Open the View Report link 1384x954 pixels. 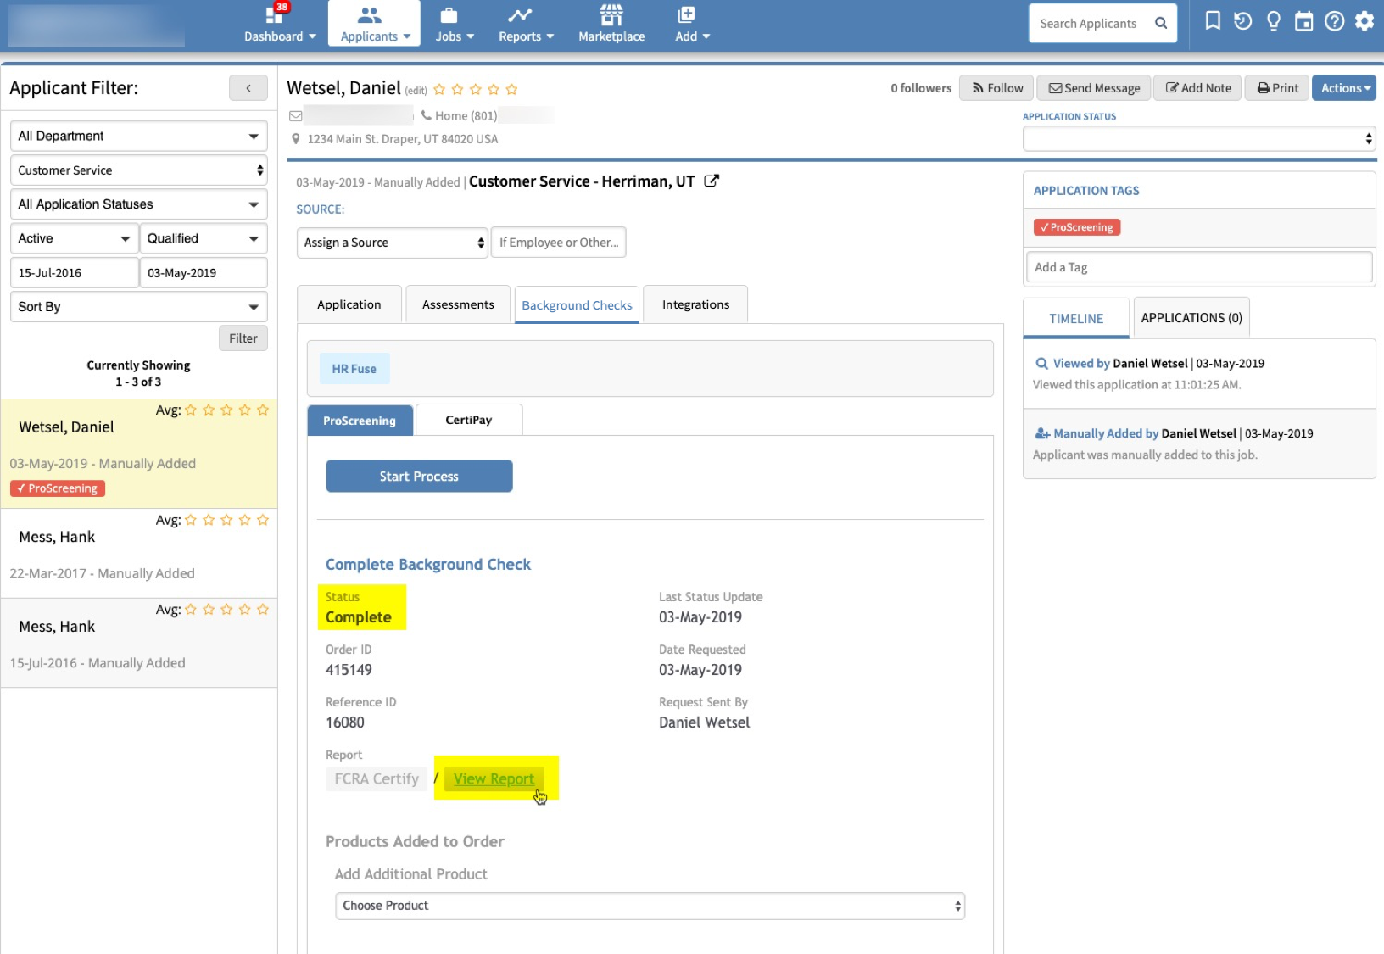[494, 779]
